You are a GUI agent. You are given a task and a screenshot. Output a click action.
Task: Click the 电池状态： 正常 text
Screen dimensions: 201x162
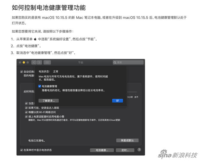pos(48,71)
